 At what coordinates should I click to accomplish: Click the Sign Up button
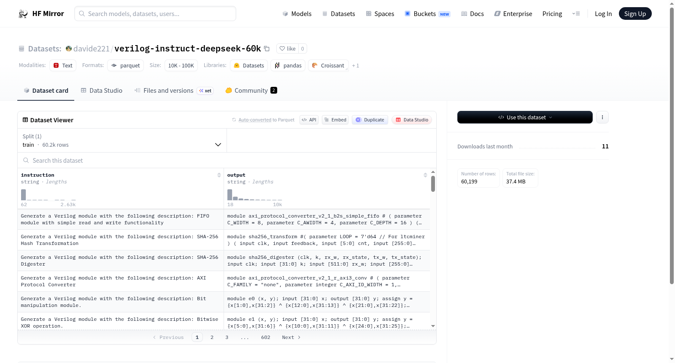click(x=635, y=14)
